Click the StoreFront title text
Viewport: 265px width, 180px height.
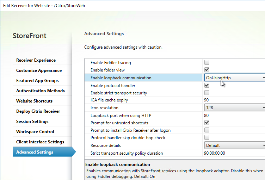point(29,36)
